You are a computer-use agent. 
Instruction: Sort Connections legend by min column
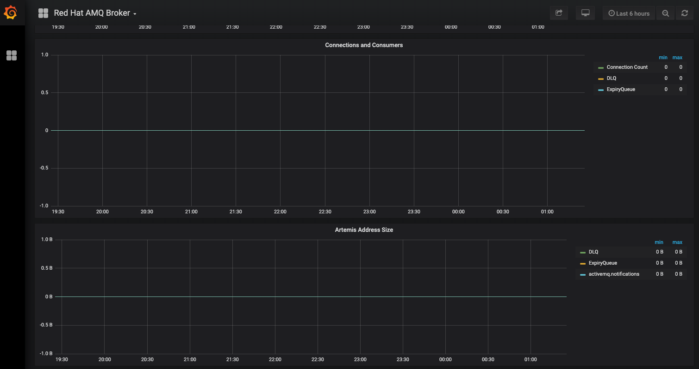pyautogui.click(x=663, y=57)
